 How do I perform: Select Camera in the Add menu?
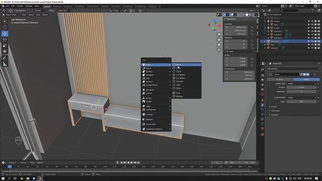(156, 114)
